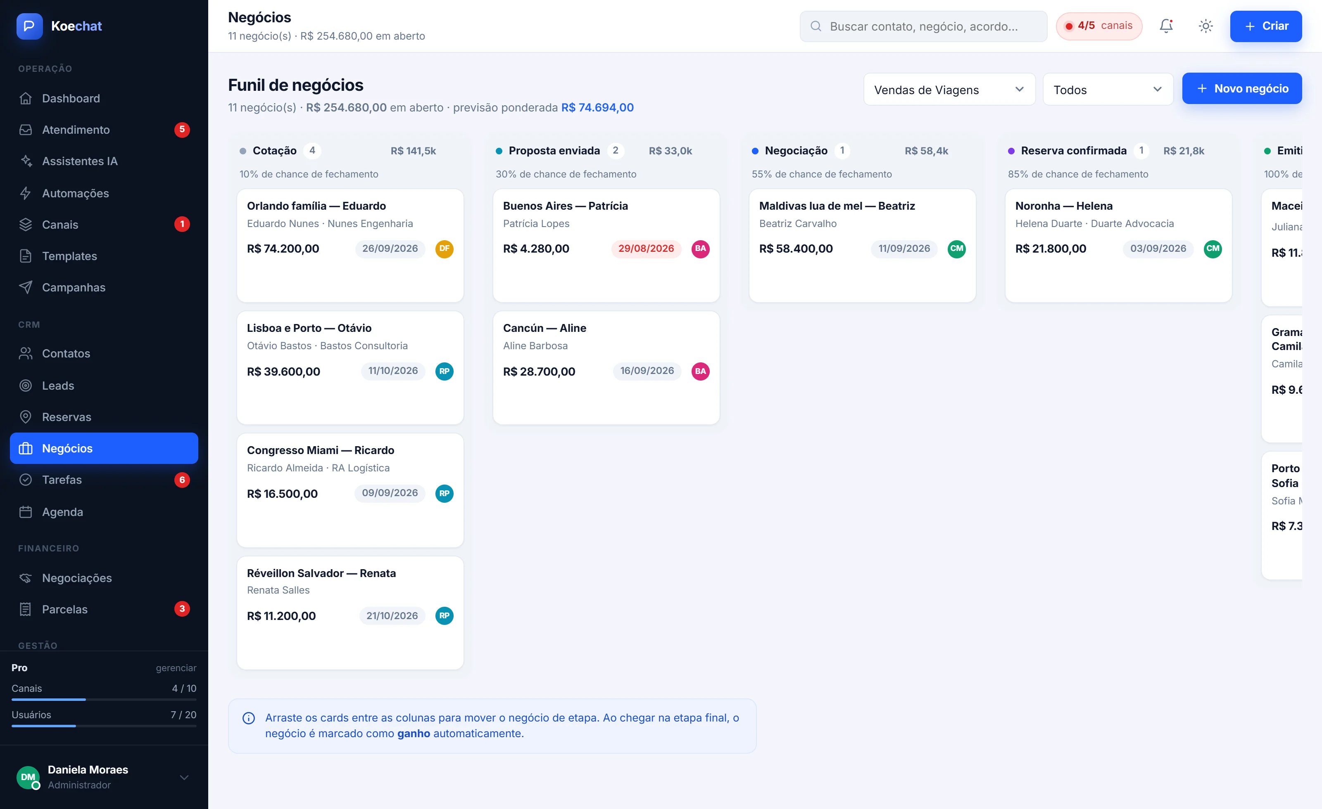Click the 4/5 canais status pill
The width and height of the screenshot is (1322, 809).
click(1099, 26)
